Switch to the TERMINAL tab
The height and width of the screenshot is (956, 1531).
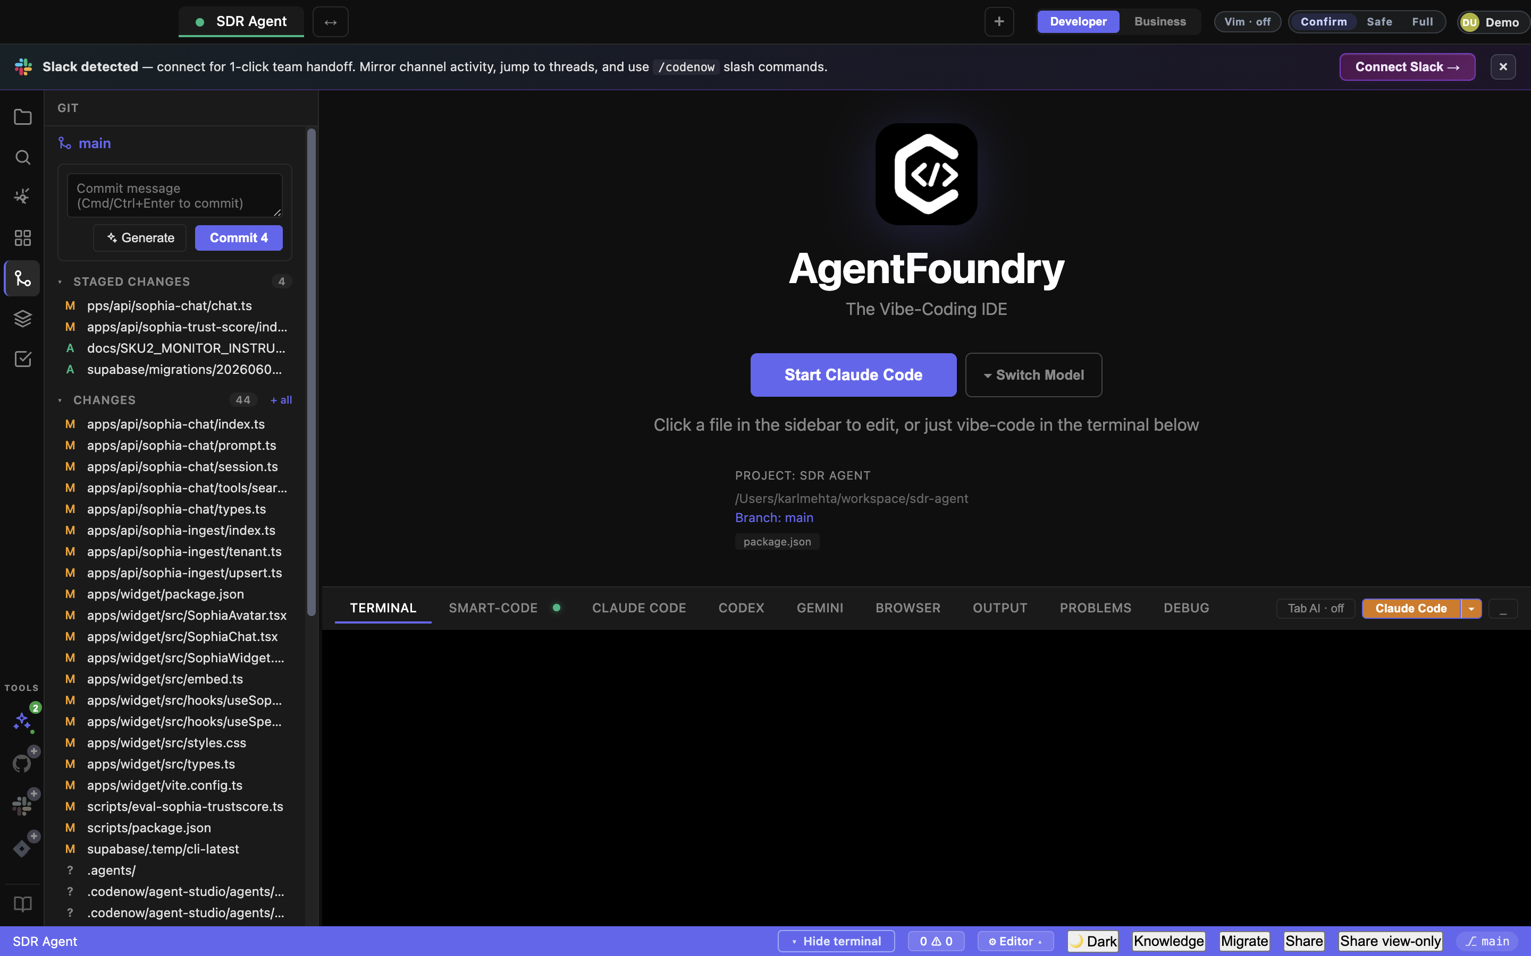pyautogui.click(x=383, y=608)
